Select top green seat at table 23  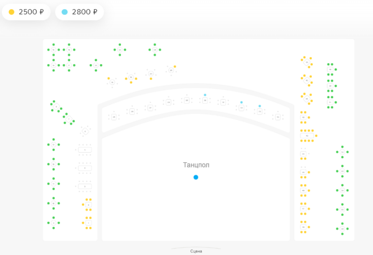tap(120, 44)
